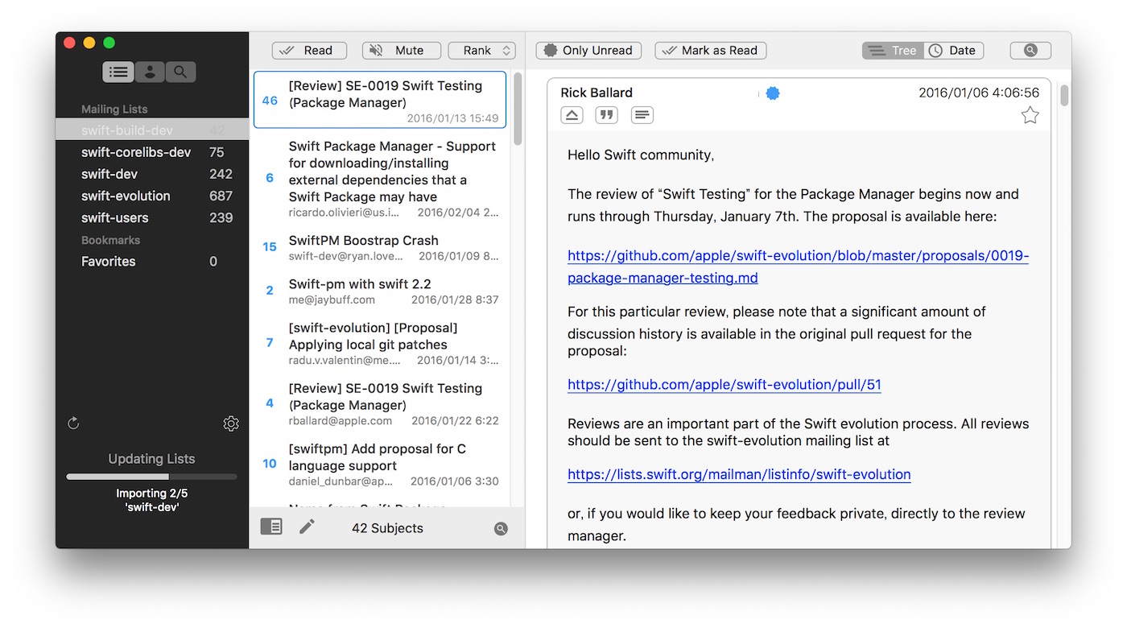This screenshot has height=628, width=1127.
Task: Select swift-dev mailing list
Action: click(152, 174)
